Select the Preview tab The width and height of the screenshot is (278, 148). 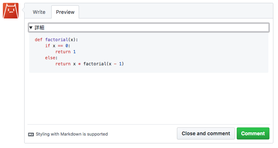tap(65, 12)
